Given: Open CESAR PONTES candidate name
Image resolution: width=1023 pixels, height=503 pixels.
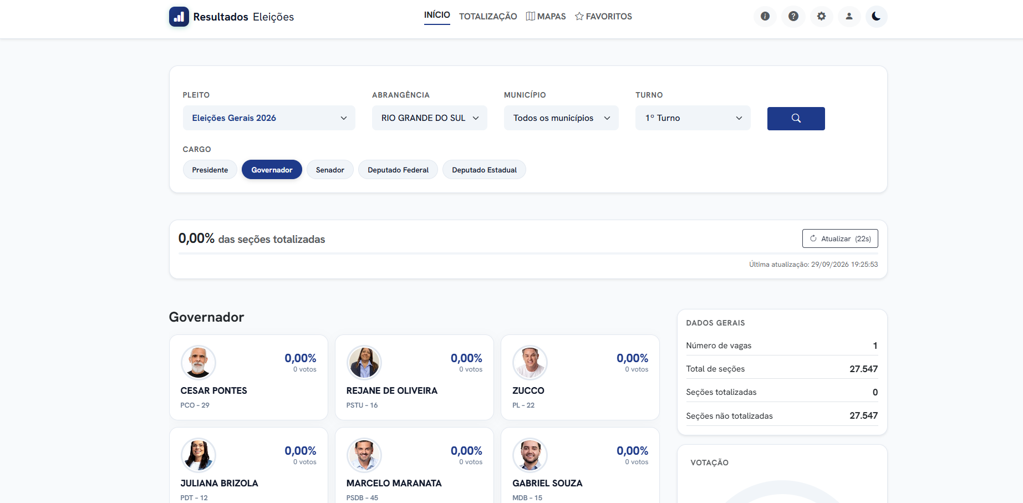Looking at the screenshot, I should click(213, 390).
